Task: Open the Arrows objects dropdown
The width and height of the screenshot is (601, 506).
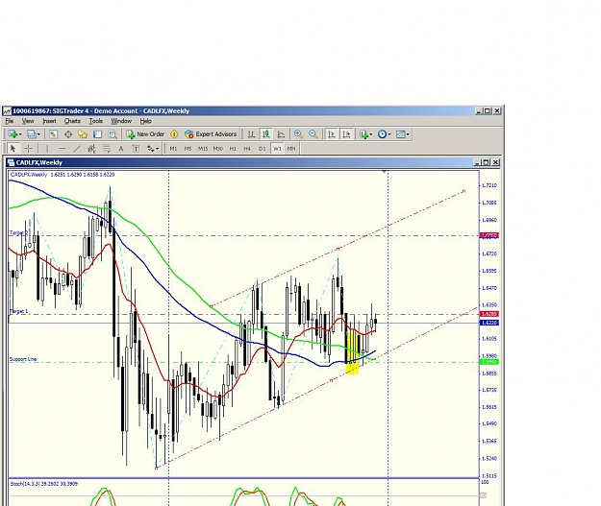Action: click(153, 149)
